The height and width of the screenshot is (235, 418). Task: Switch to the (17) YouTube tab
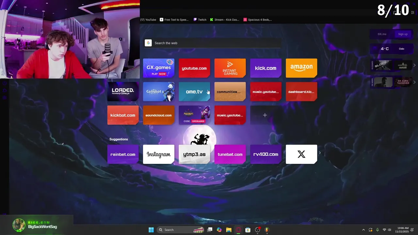pos(148,20)
